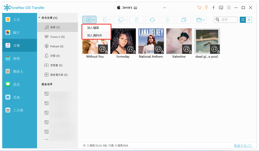Open the Jamie's device selector dropdown
Image resolution: width=259 pixels, height=151 pixels.
[x=141, y=8]
